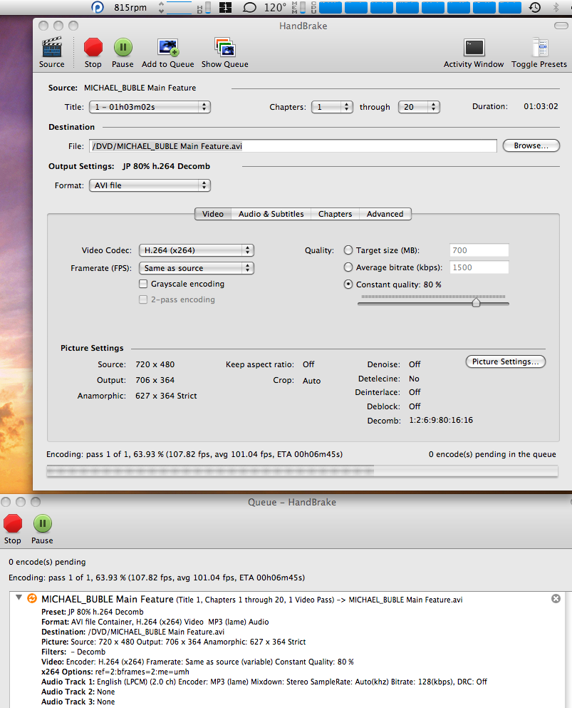
Task: Switch to the Audio & Subtitles tab
Action: click(271, 214)
